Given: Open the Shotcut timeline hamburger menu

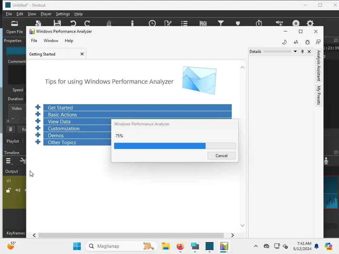Looking at the screenshot, I should (8, 161).
